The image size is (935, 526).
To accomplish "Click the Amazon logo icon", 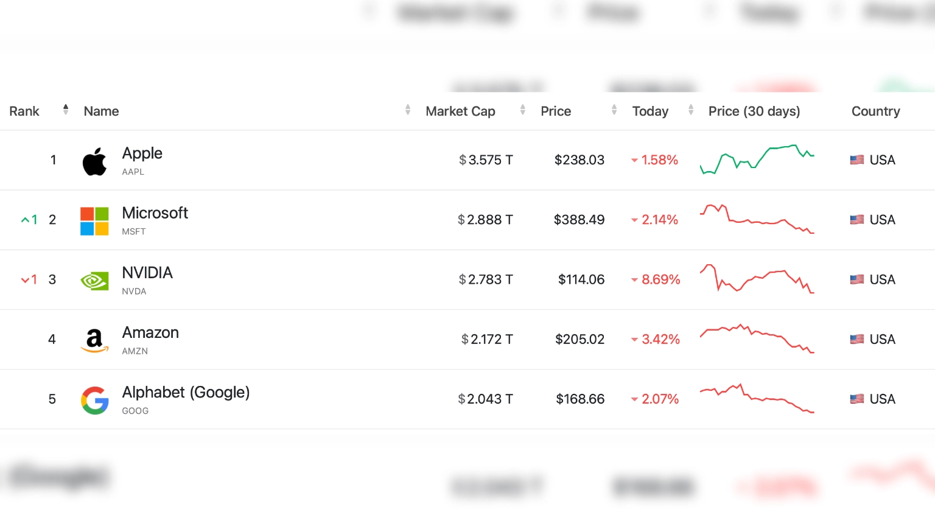I will 94,340.
